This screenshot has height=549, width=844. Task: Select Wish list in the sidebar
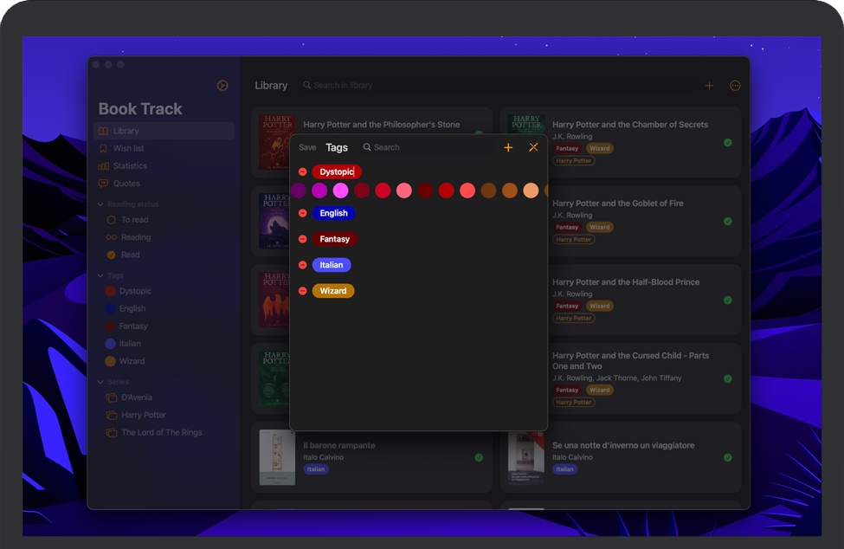pyautogui.click(x=128, y=149)
